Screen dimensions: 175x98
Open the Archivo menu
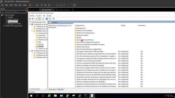click(x=32, y=16)
